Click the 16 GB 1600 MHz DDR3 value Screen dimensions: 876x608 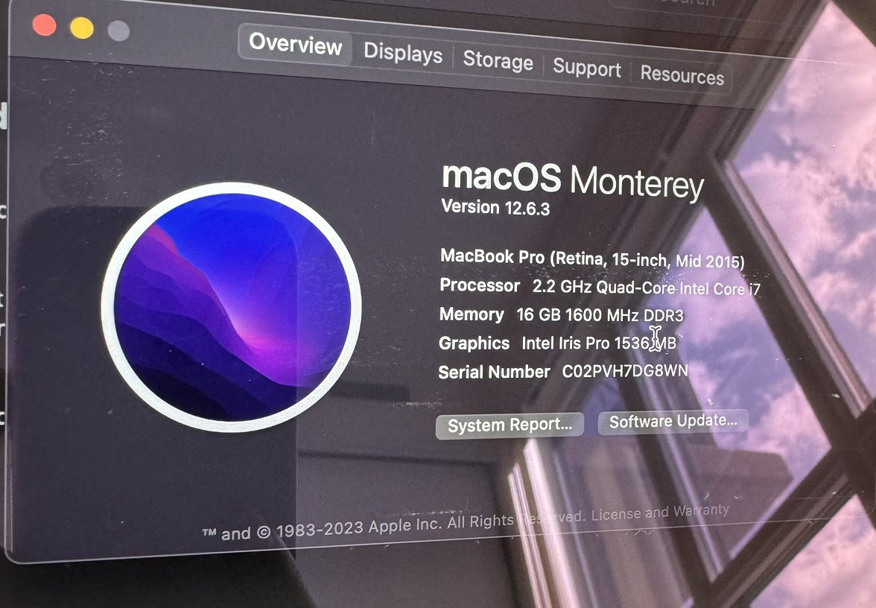(x=600, y=315)
